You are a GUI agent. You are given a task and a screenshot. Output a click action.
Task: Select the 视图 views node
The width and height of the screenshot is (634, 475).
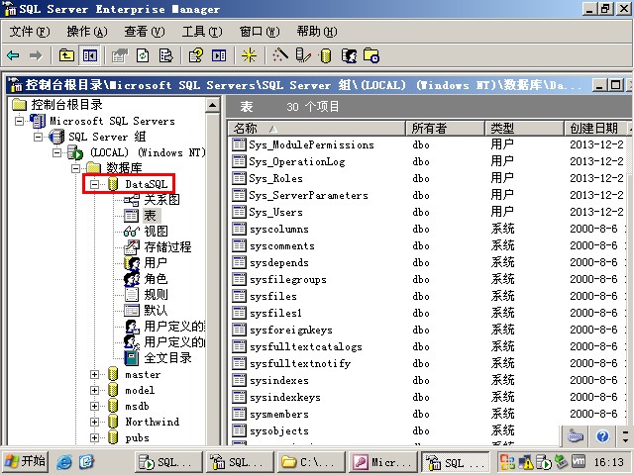click(x=157, y=231)
